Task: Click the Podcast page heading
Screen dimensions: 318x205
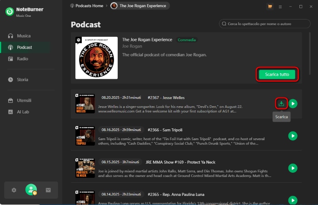Action: (85, 24)
